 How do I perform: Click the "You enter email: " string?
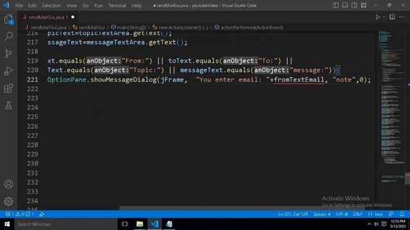click(233, 79)
